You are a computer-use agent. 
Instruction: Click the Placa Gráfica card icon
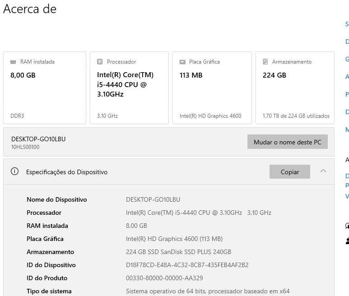(x=182, y=62)
